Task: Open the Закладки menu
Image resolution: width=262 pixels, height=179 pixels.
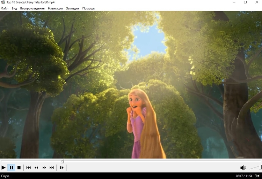Action: [x=72, y=8]
